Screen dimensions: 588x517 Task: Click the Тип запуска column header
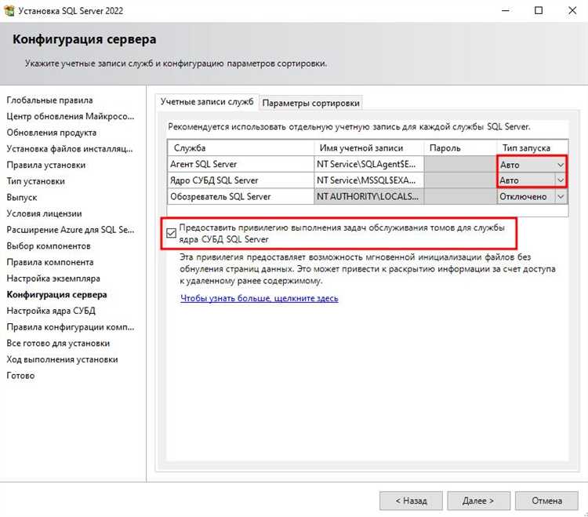click(532, 147)
